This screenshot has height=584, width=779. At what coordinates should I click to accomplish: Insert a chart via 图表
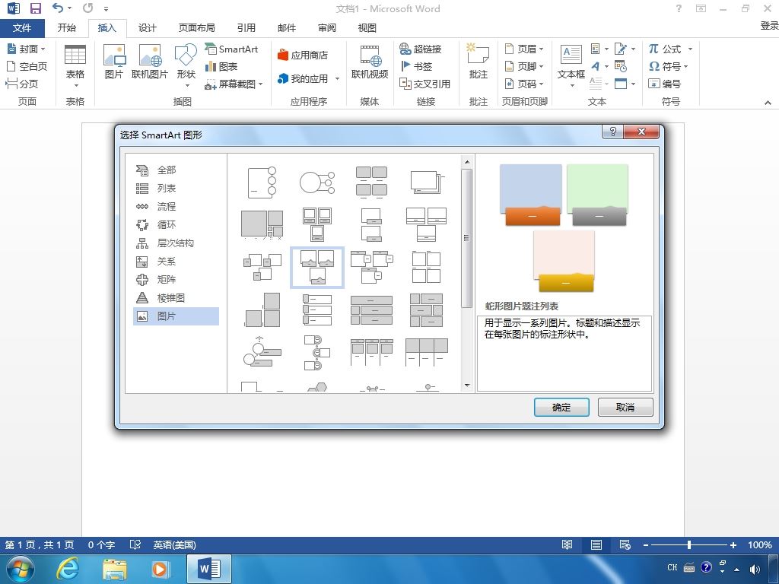(221, 66)
